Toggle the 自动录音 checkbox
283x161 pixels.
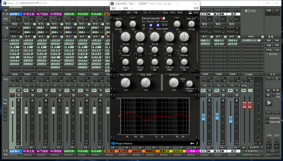pyautogui.click(x=273, y=95)
